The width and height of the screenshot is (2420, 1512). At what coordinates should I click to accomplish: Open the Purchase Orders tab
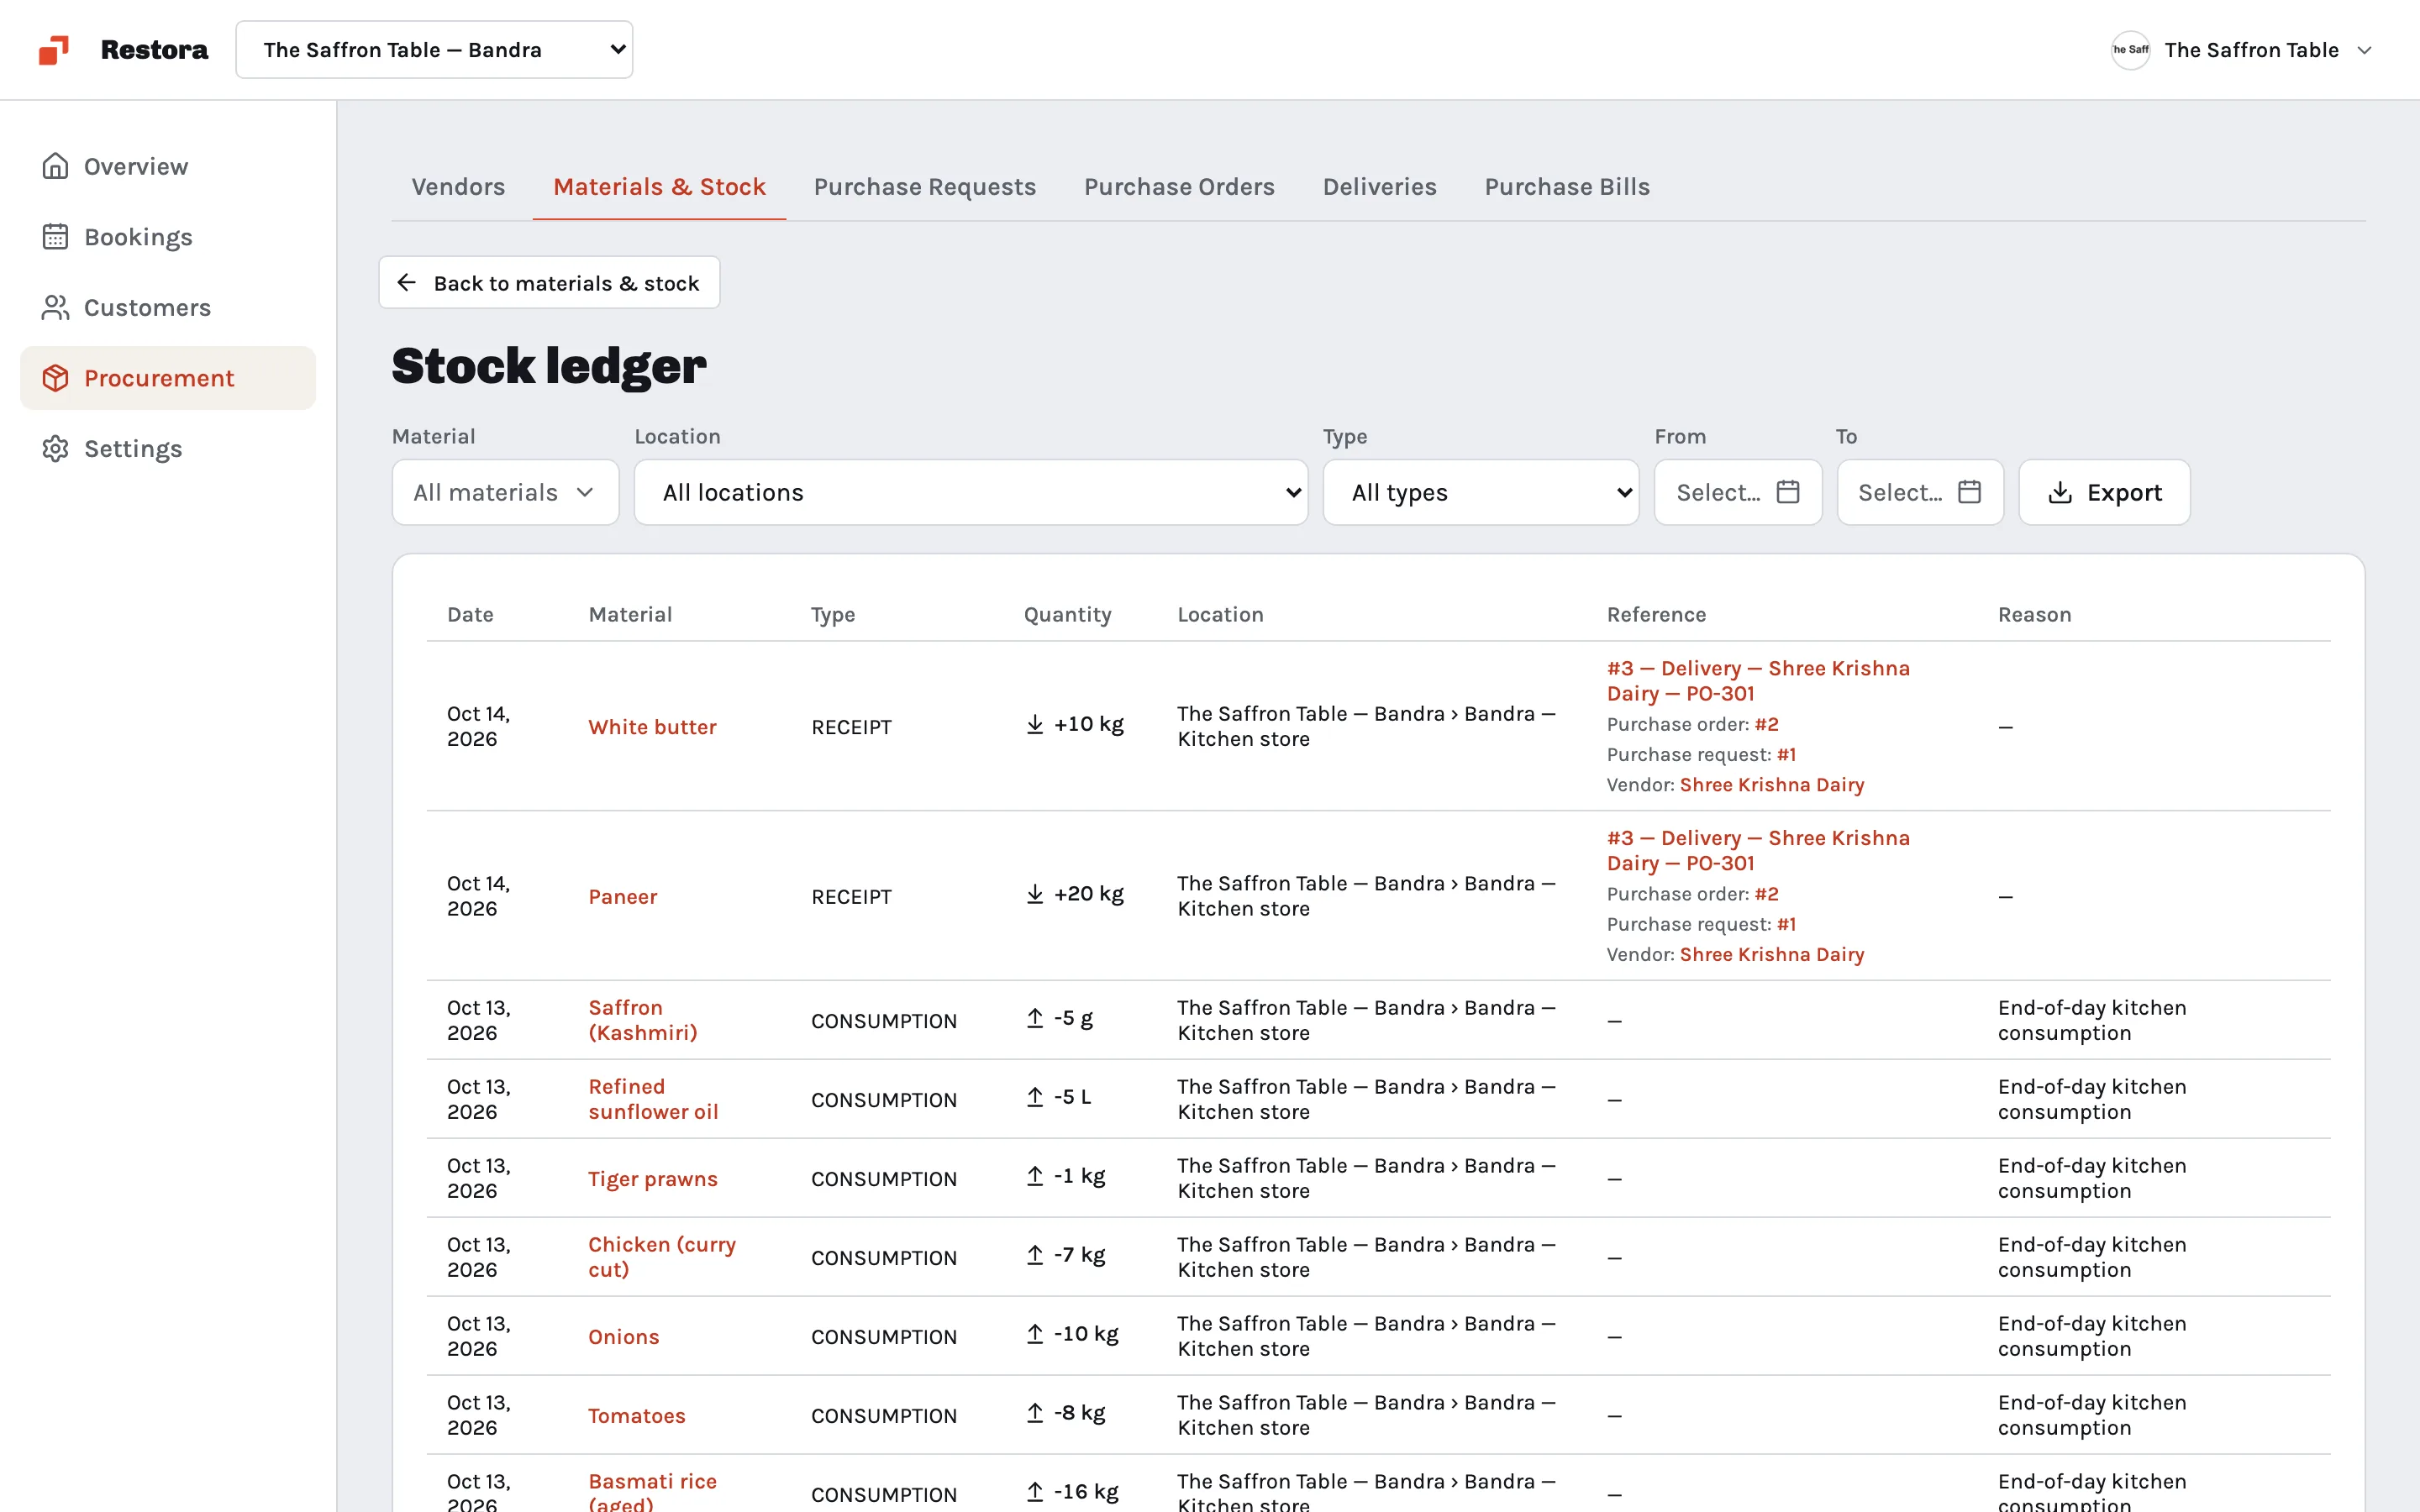click(1179, 187)
